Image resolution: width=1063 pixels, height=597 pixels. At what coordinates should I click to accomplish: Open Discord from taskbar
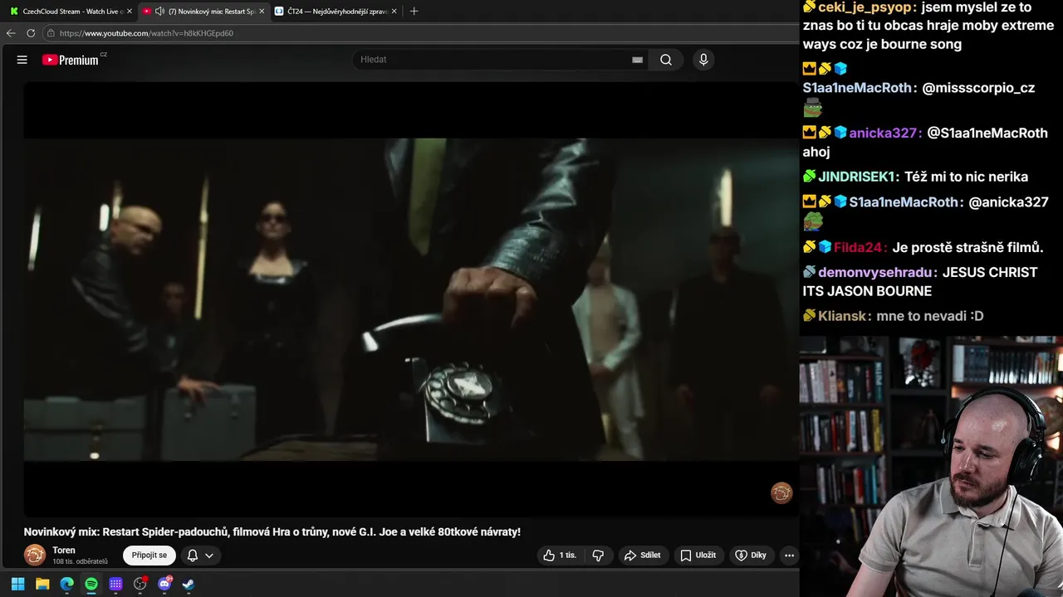pyautogui.click(x=164, y=584)
